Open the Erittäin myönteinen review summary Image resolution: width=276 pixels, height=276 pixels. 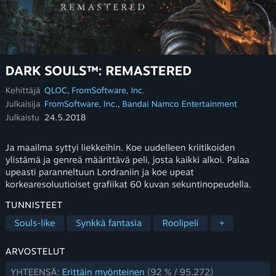[103, 272]
